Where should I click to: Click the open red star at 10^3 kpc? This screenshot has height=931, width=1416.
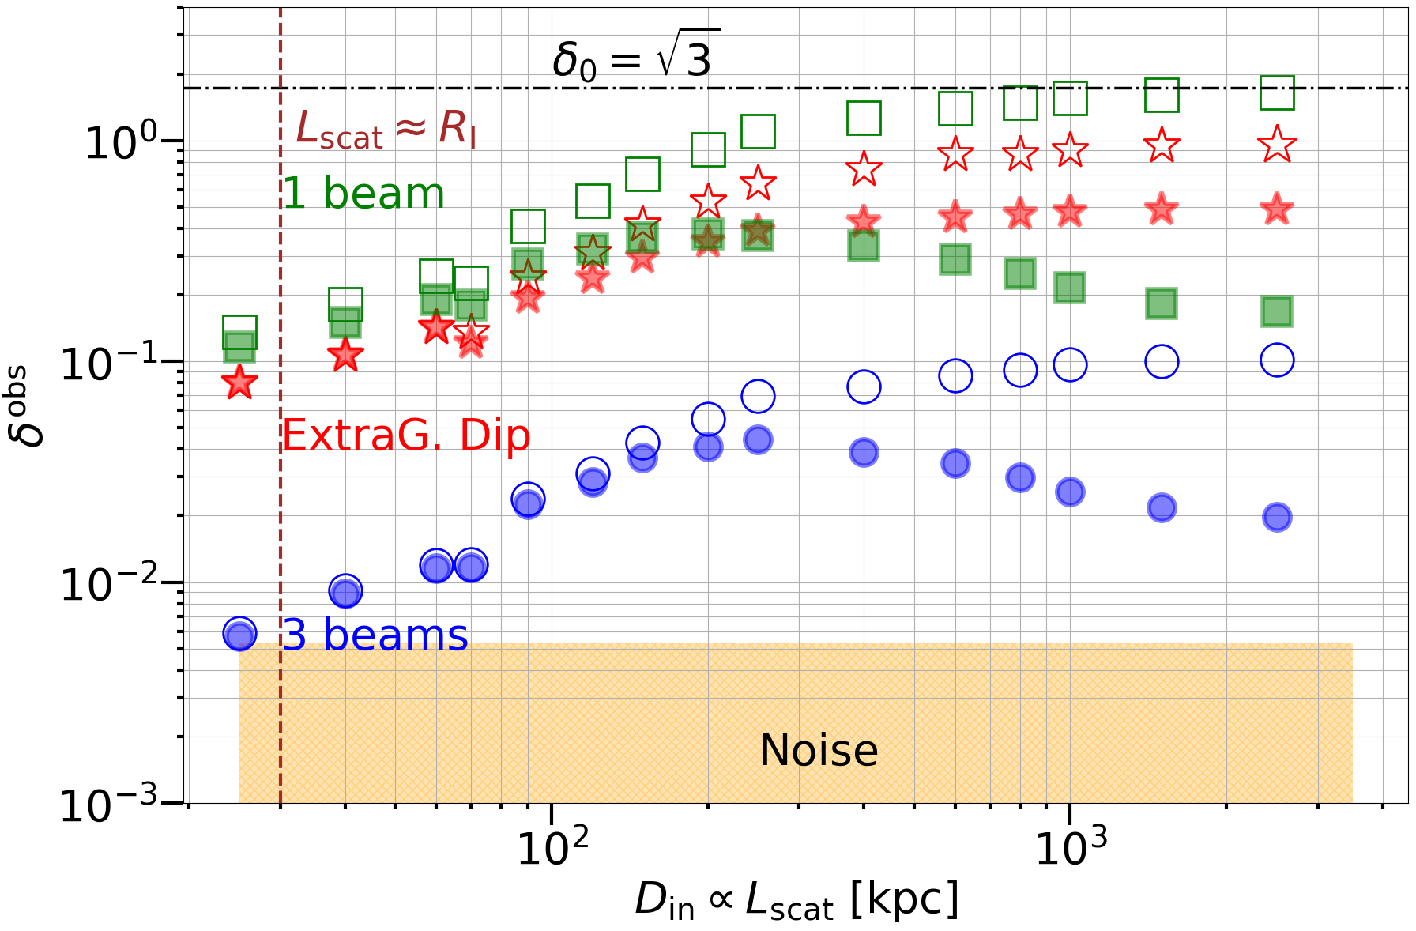pyautogui.click(x=1070, y=149)
